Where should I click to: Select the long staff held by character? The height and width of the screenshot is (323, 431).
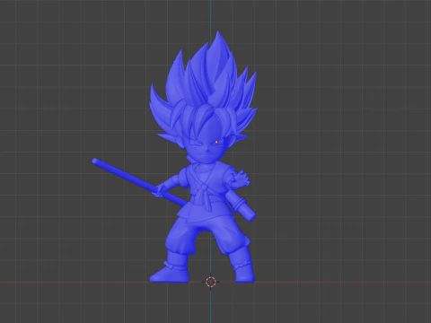click(x=138, y=182)
